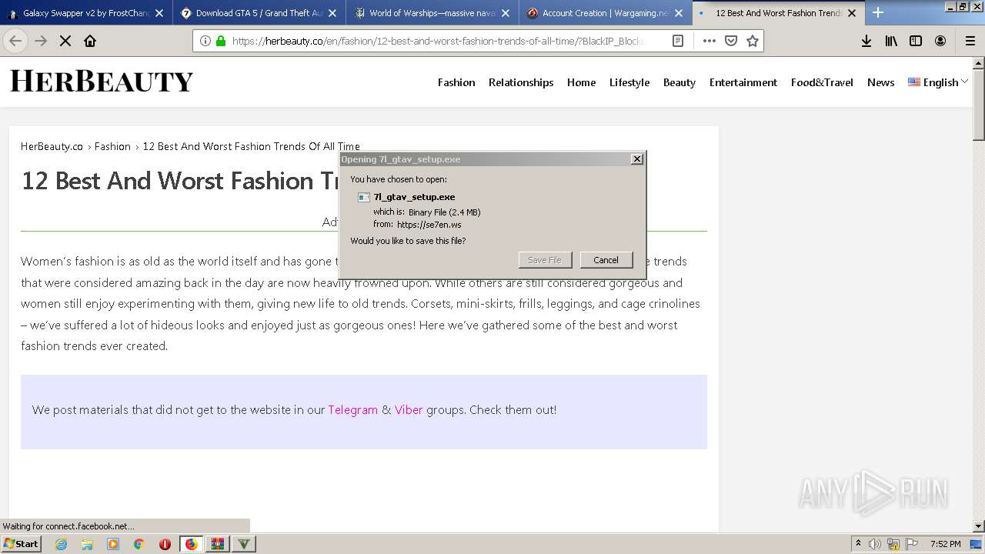Image resolution: width=985 pixels, height=554 pixels.
Task: Show sidebars icon in toolbar
Action: tap(916, 41)
